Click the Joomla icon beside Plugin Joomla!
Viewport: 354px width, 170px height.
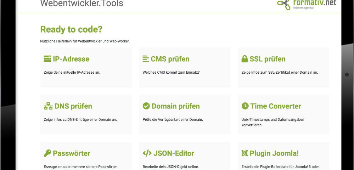point(245,153)
